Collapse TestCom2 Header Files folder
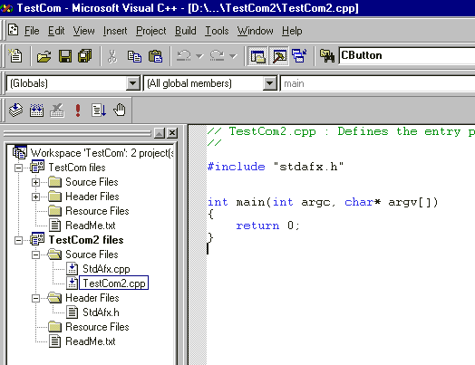Viewport: 475px width, 365px height. tap(35, 298)
